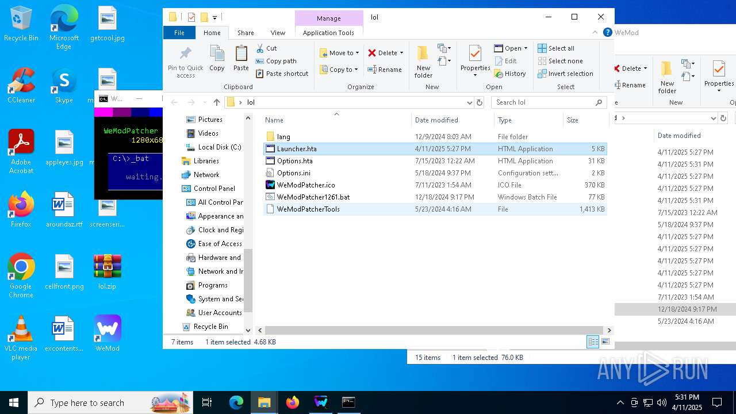Open the Quick Access Toolbar dropdown
The width and height of the screenshot is (736, 414).
pos(214,17)
